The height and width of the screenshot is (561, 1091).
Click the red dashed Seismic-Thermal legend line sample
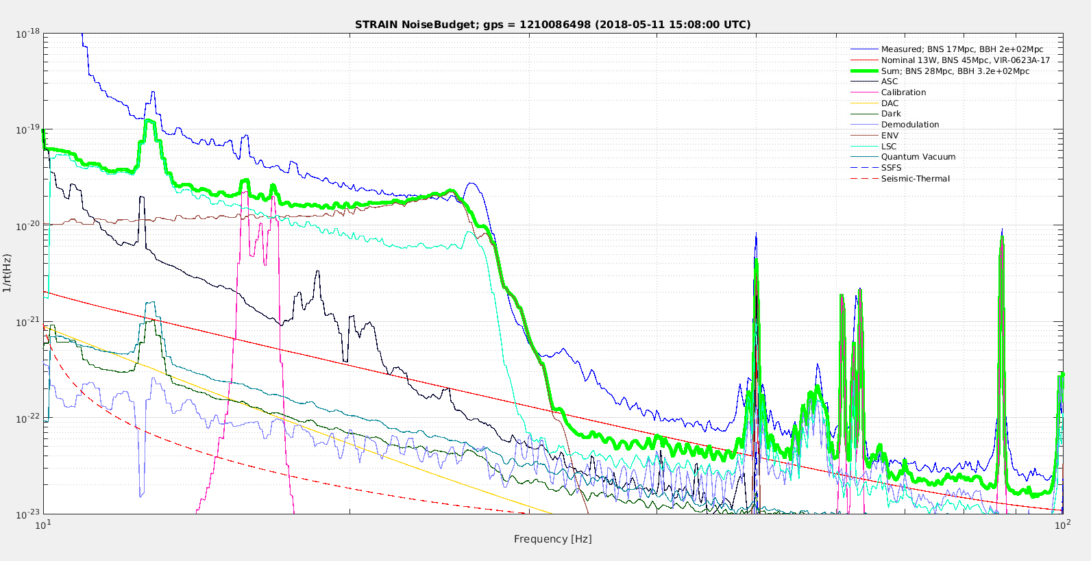tap(864, 179)
